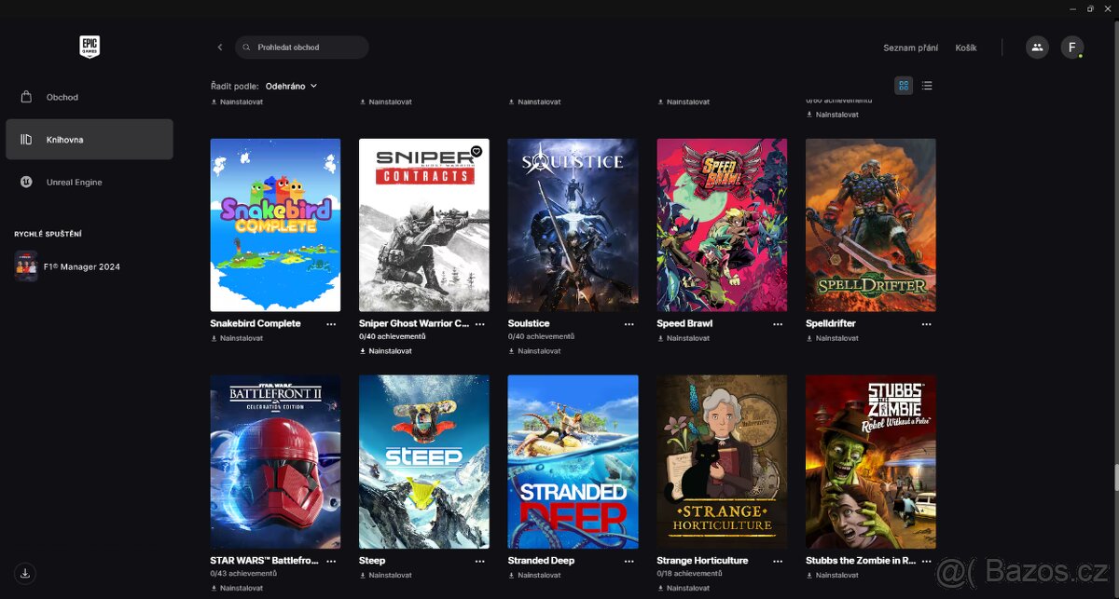Select the Unreal Engine sidebar icon

tap(26, 182)
